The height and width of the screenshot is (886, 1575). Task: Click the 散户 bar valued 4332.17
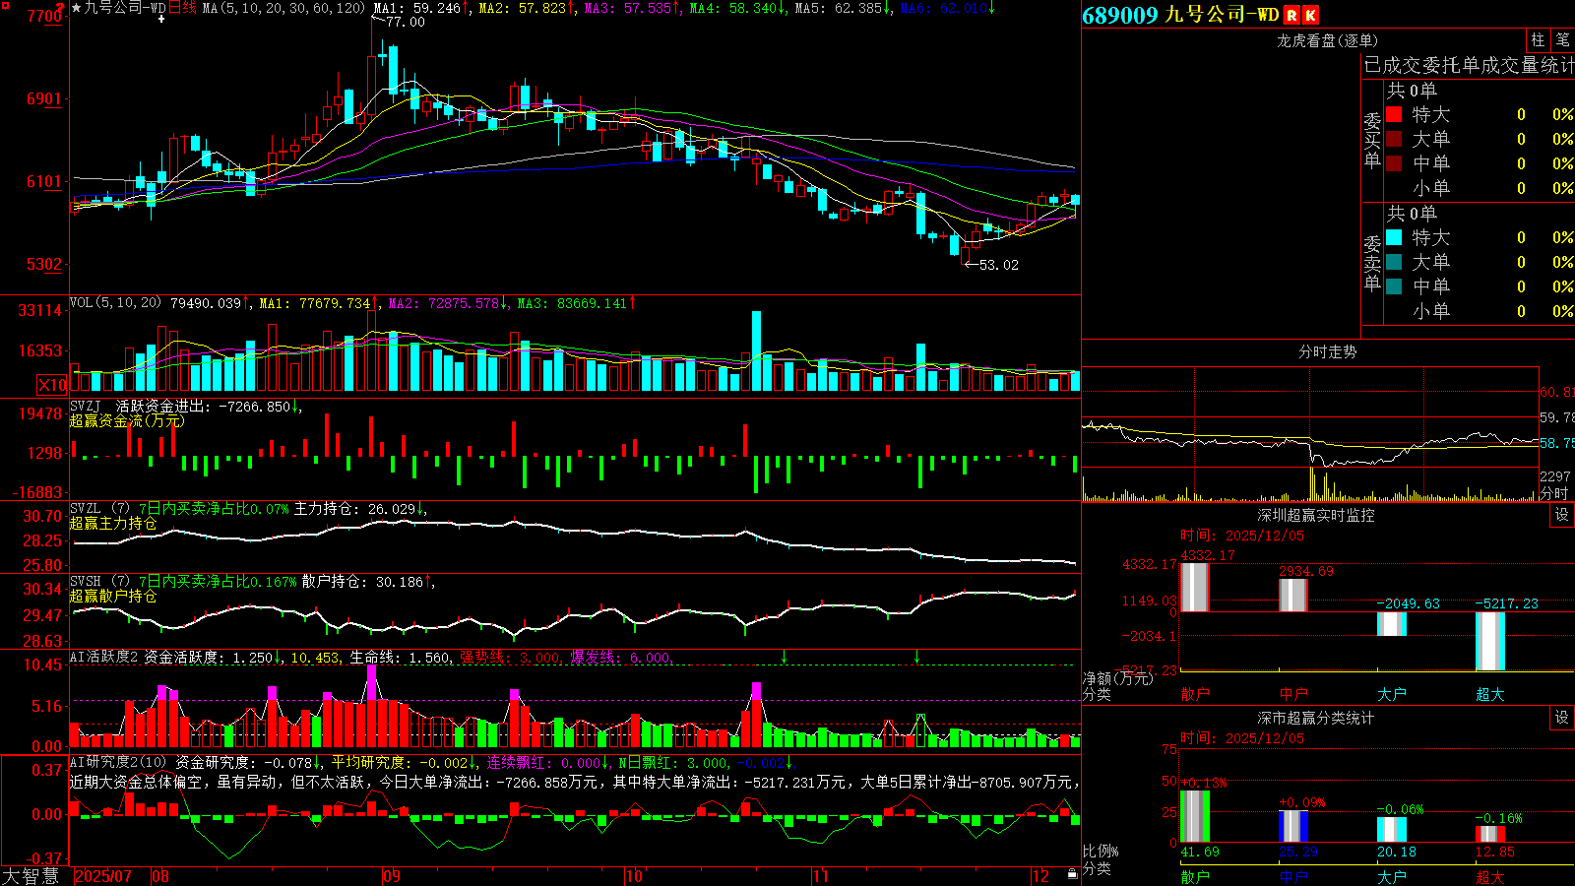click(1195, 588)
